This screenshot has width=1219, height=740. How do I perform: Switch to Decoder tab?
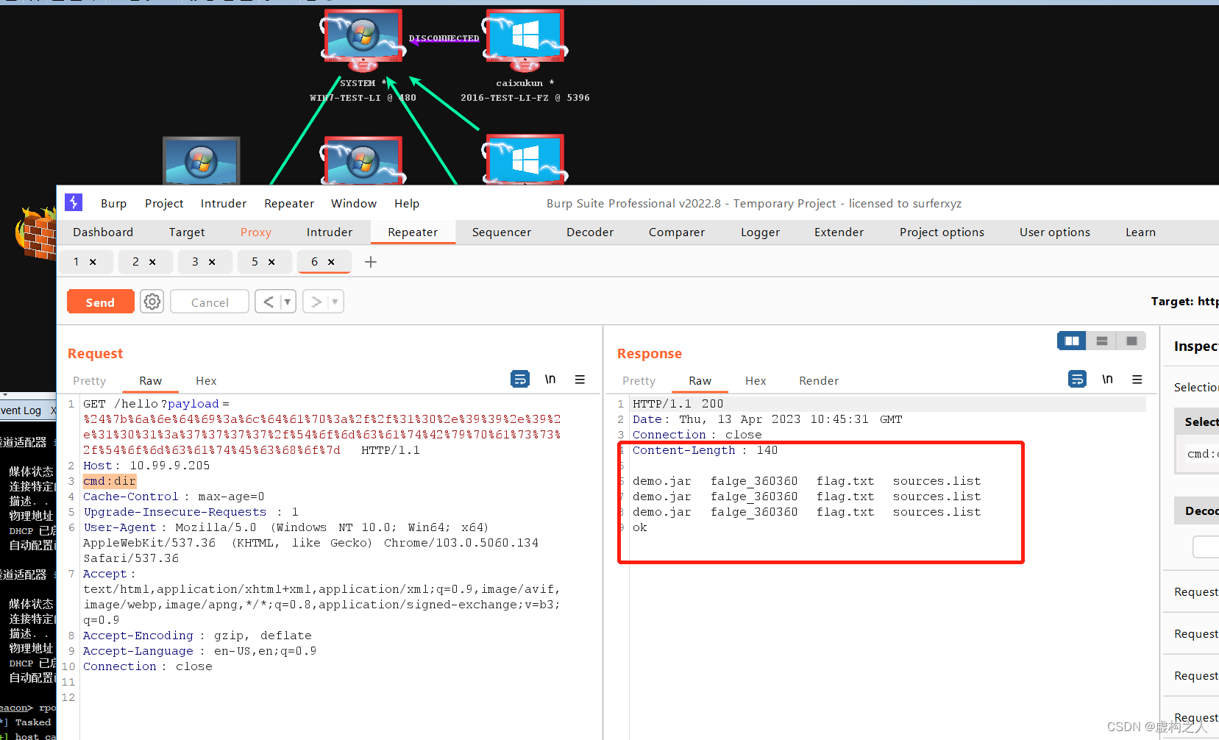tap(590, 232)
